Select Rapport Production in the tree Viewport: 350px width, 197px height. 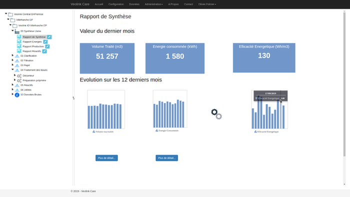33,46
